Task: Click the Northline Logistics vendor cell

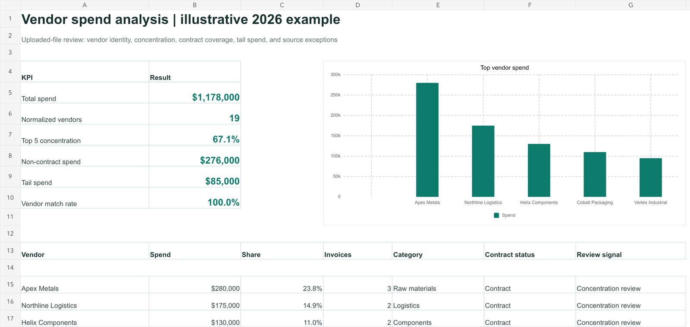Action: coord(85,302)
